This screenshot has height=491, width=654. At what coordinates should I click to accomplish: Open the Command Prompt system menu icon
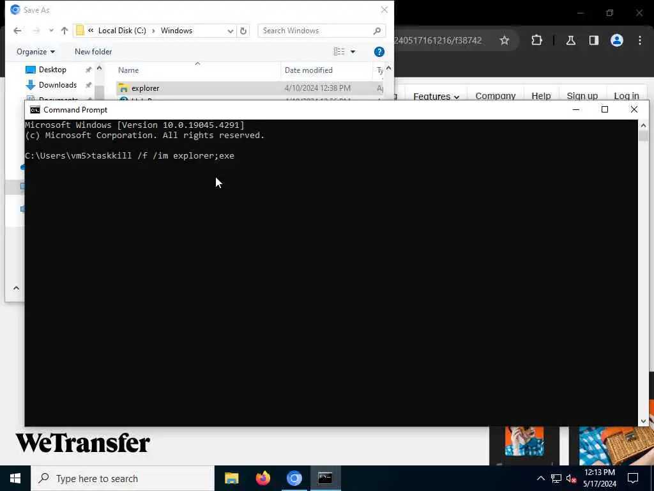[x=35, y=110]
